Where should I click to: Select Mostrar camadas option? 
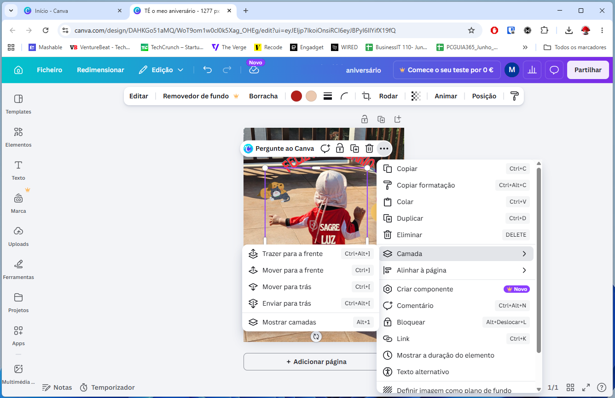[x=310, y=322]
